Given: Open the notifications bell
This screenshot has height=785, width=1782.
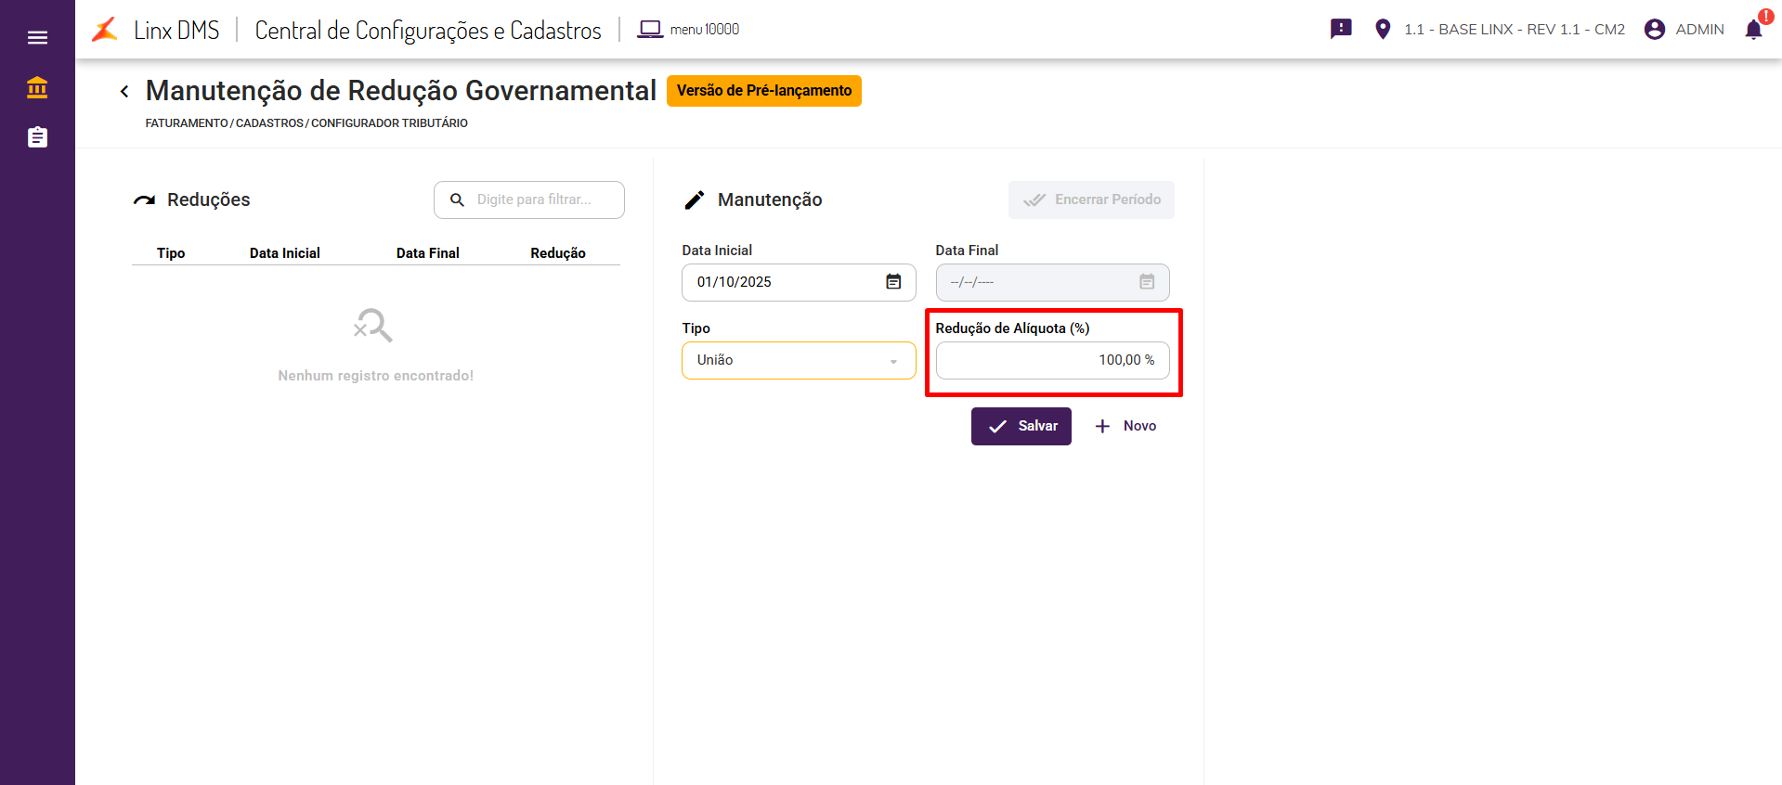Looking at the screenshot, I should pos(1753,30).
